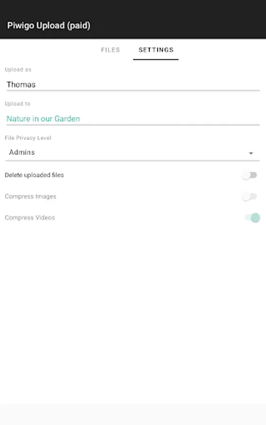Click the Compress Videos label

tap(30, 218)
